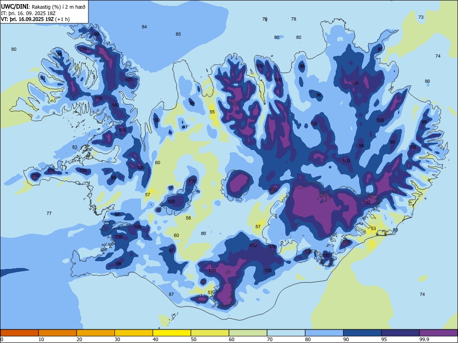Click the VT valid time 19Z line
Screen dimensions: 458x343
[35, 19]
